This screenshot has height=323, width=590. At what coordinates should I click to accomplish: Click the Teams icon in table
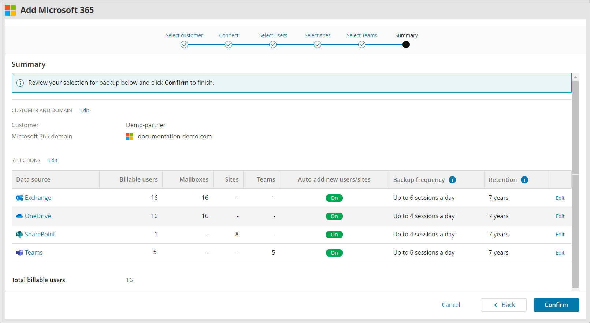click(x=19, y=252)
